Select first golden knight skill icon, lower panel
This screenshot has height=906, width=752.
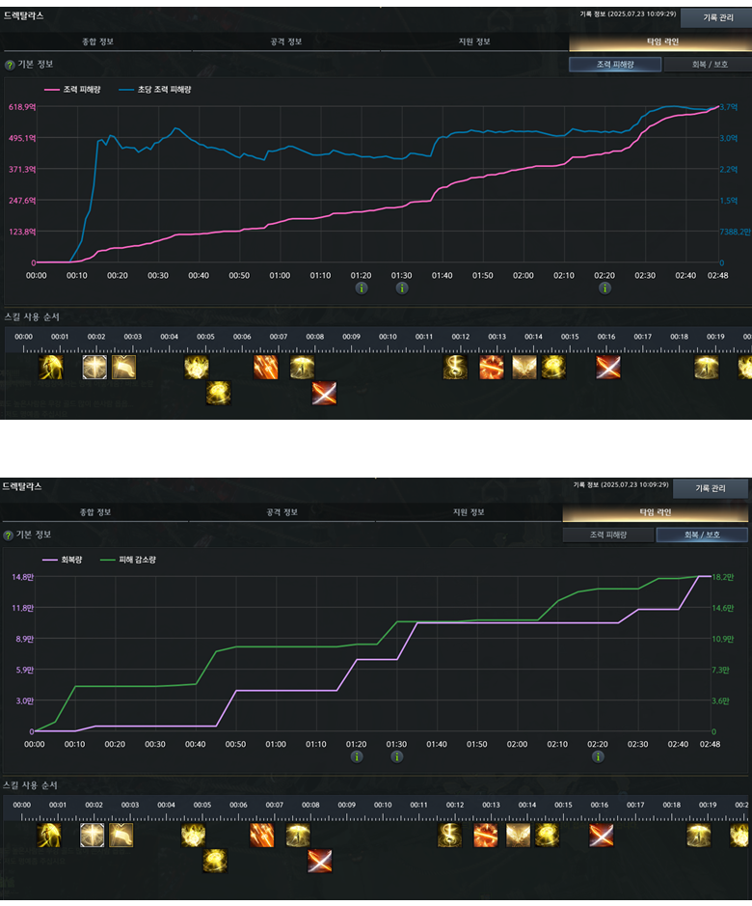[48, 835]
